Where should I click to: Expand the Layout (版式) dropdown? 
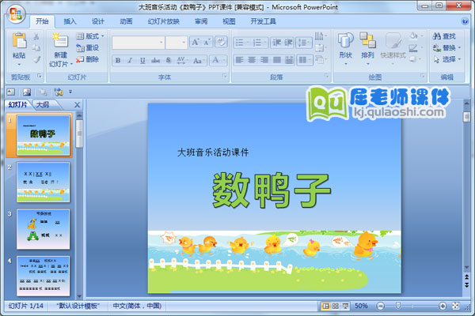[90, 36]
